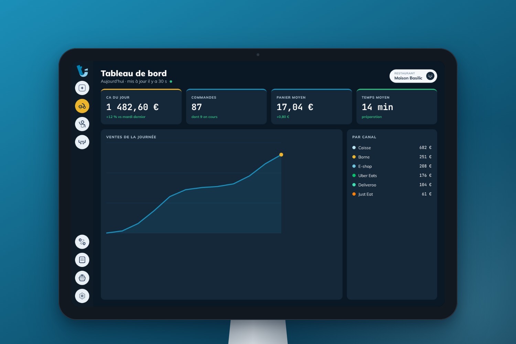Click the Caisse channel row
The height and width of the screenshot is (344, 516).
[x=392, y=148]
